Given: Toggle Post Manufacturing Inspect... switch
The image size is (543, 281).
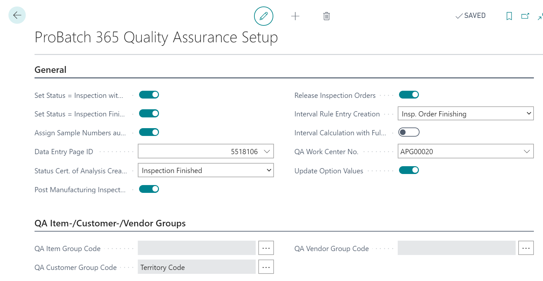Looking at the screenshot, I should tap(149, 189).
